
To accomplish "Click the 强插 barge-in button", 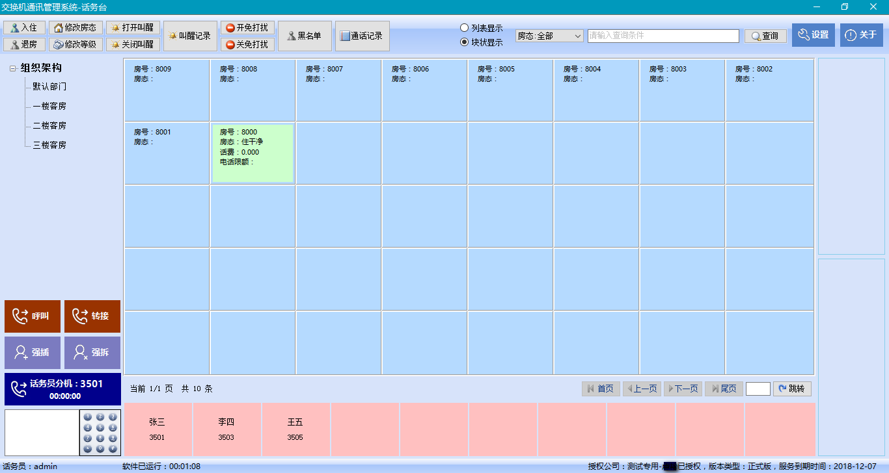I will click(33, 353).
